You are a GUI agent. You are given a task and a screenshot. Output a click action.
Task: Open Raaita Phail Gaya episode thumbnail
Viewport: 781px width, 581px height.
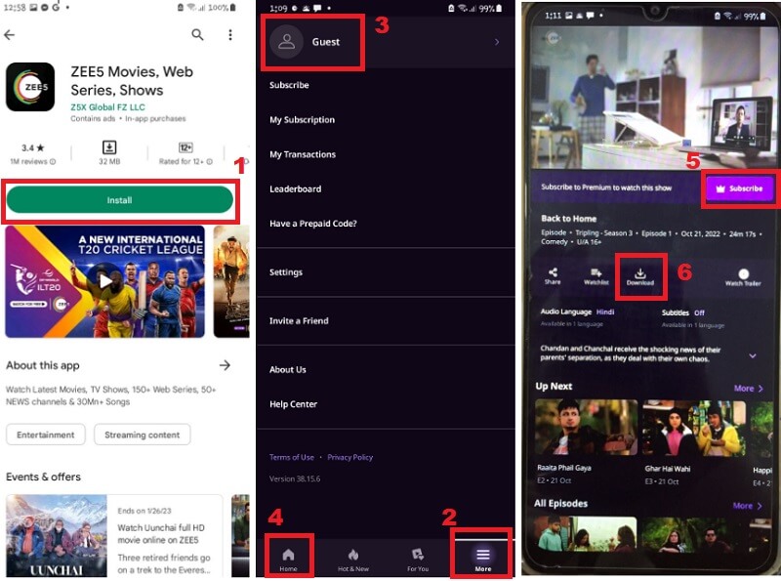[587, 428]
